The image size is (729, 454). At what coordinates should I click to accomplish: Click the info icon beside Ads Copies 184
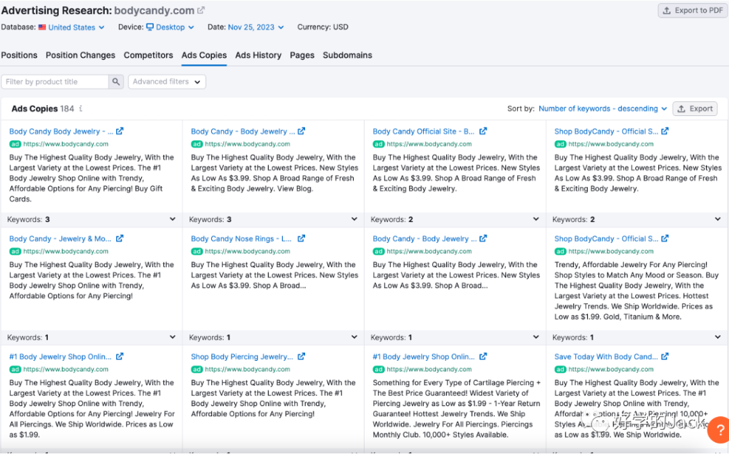pyautogui.click(x=80, y=109)
